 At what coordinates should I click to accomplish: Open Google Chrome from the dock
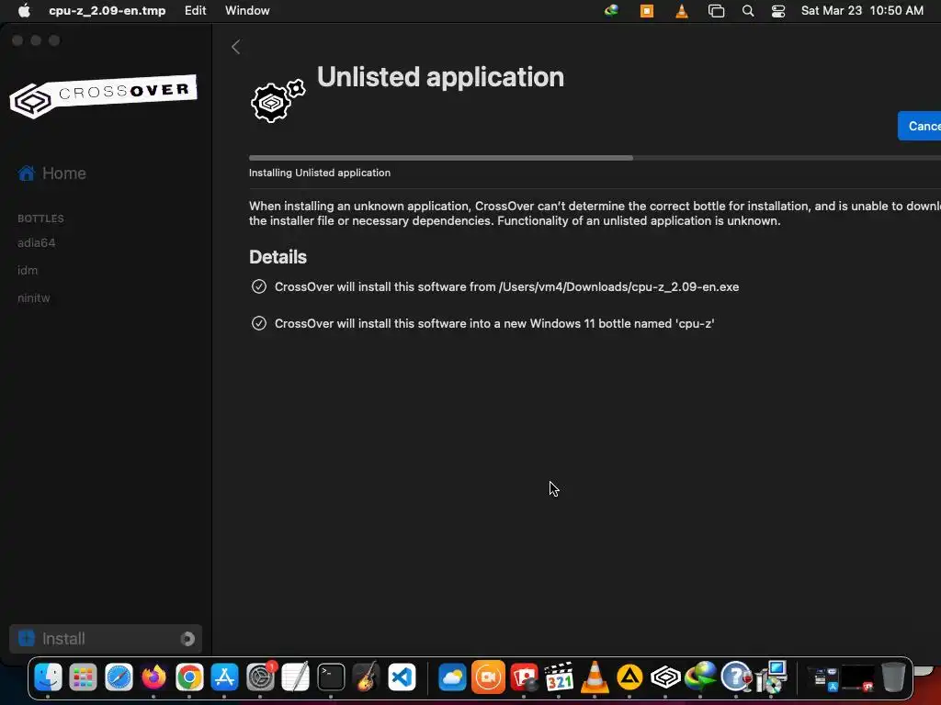[189, 678]
